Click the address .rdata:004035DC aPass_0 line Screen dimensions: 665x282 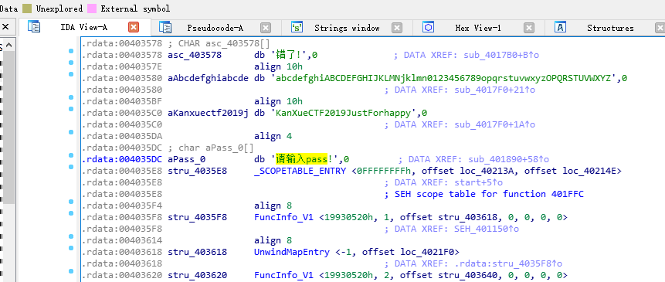tap(122, 159)
